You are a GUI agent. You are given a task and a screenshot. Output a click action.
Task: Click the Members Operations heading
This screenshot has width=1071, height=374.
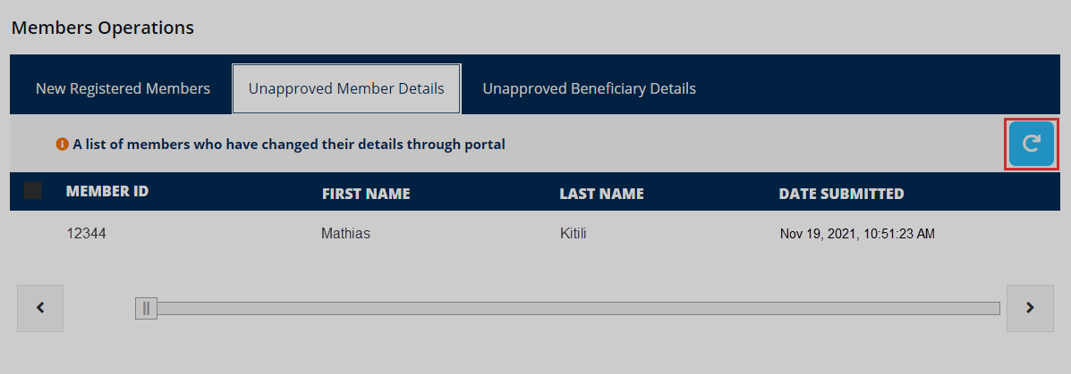coord(102,28)
